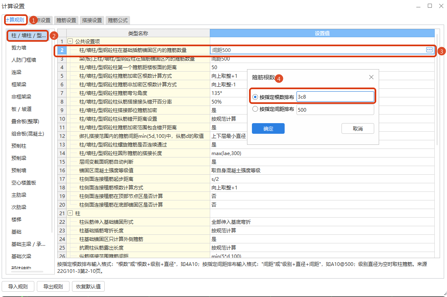Screen dimensions: 447x297
Task: Select 基础主梁 / 承... in the left list
Action: tap(28, 244)
